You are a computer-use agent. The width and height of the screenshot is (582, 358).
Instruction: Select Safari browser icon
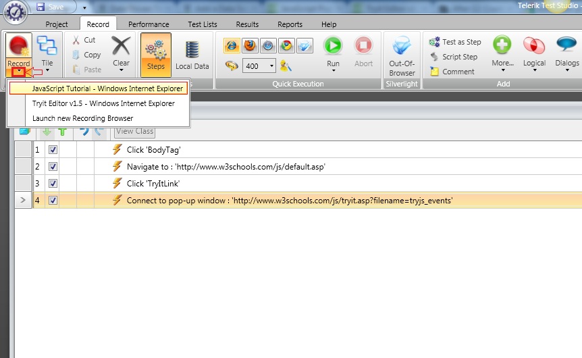[x=268, y=46]
